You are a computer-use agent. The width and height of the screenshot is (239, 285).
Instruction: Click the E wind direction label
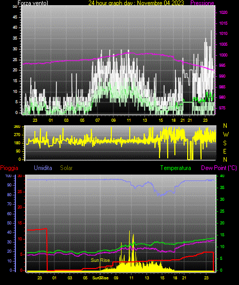[225, 151]
